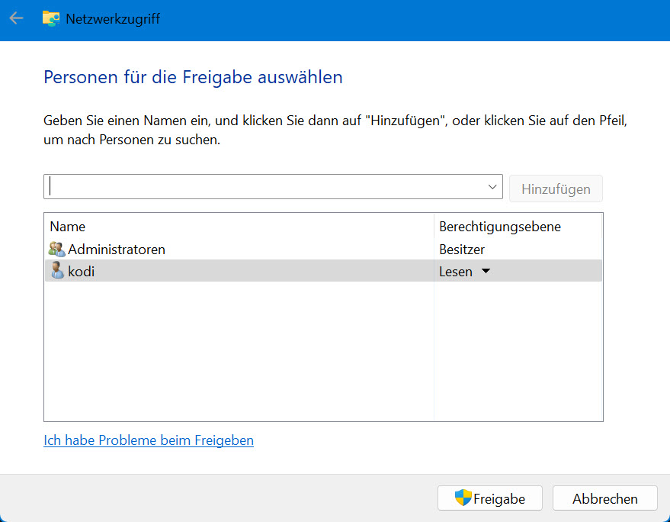
Task: Confirm sharing with the Freigabe button
Action: (x=489, y=498)
